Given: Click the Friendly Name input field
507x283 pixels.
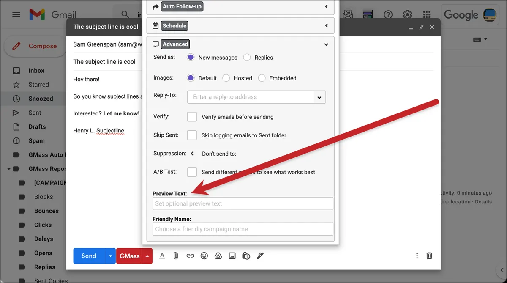Looking at the screenshot, I should click(x=243, y=229).
